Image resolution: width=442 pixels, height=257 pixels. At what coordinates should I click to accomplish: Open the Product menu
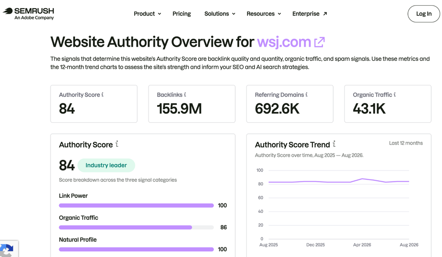[x=148, y=13]
